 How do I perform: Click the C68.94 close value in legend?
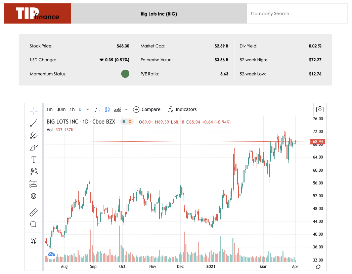pos(193,122)
